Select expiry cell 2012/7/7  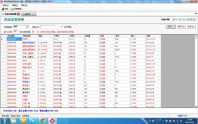(153, 57)
